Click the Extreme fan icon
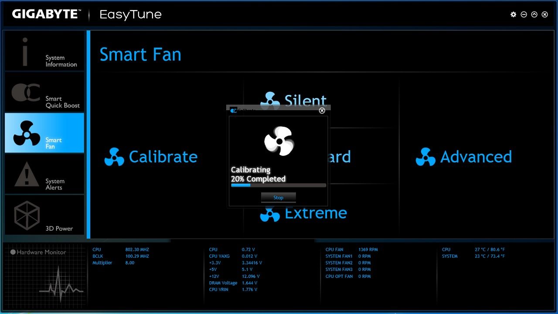 [x=270, y=214]
